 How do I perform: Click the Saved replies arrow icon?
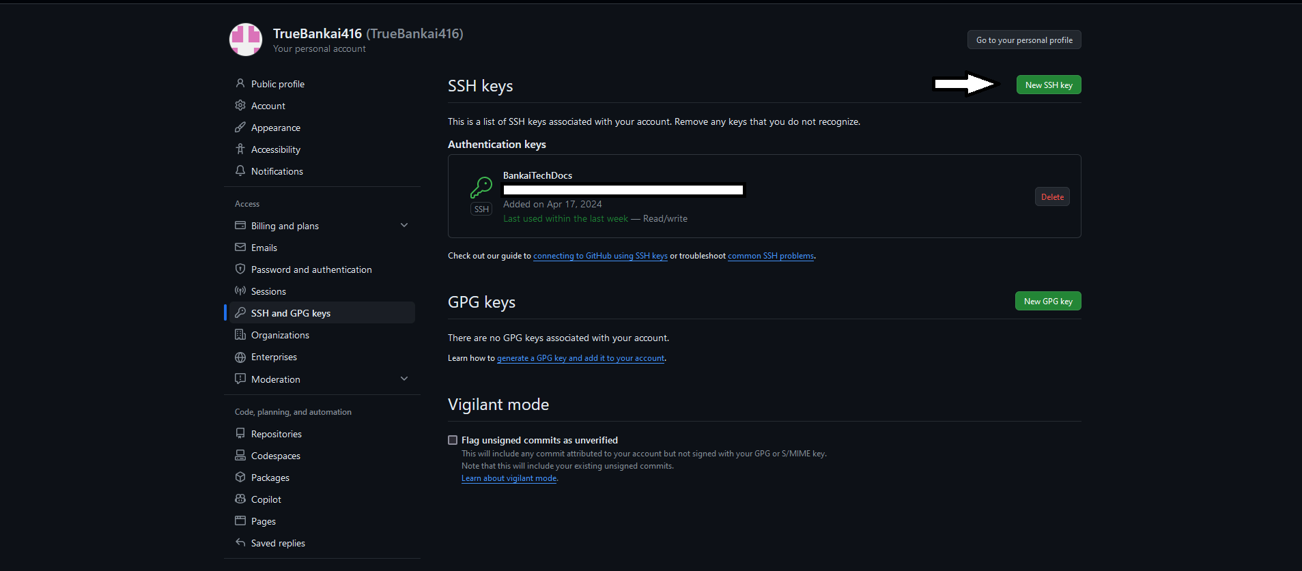click(240, 542)
